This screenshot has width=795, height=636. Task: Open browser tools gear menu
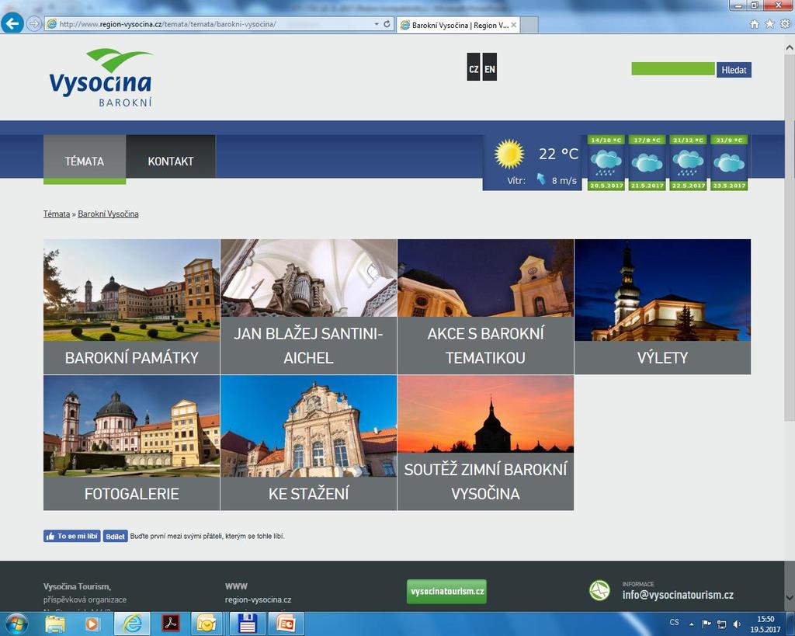pyautogui.click(x=785, y=24)
